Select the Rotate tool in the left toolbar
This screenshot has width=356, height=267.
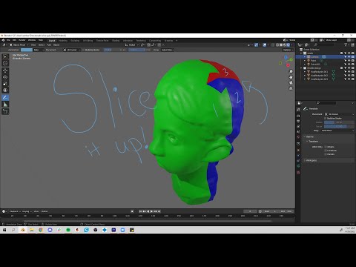[x=5, y=77]
